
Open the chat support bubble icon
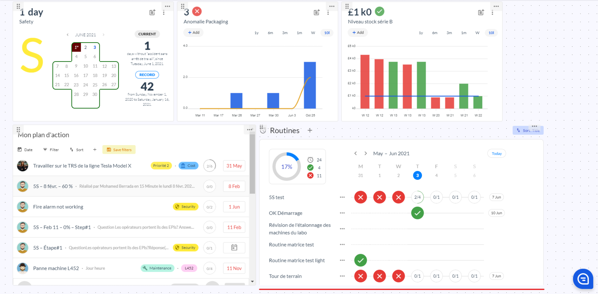click(583, 279)
